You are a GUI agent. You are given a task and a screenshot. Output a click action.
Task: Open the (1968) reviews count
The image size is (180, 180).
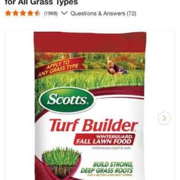(x=51, y=13)
